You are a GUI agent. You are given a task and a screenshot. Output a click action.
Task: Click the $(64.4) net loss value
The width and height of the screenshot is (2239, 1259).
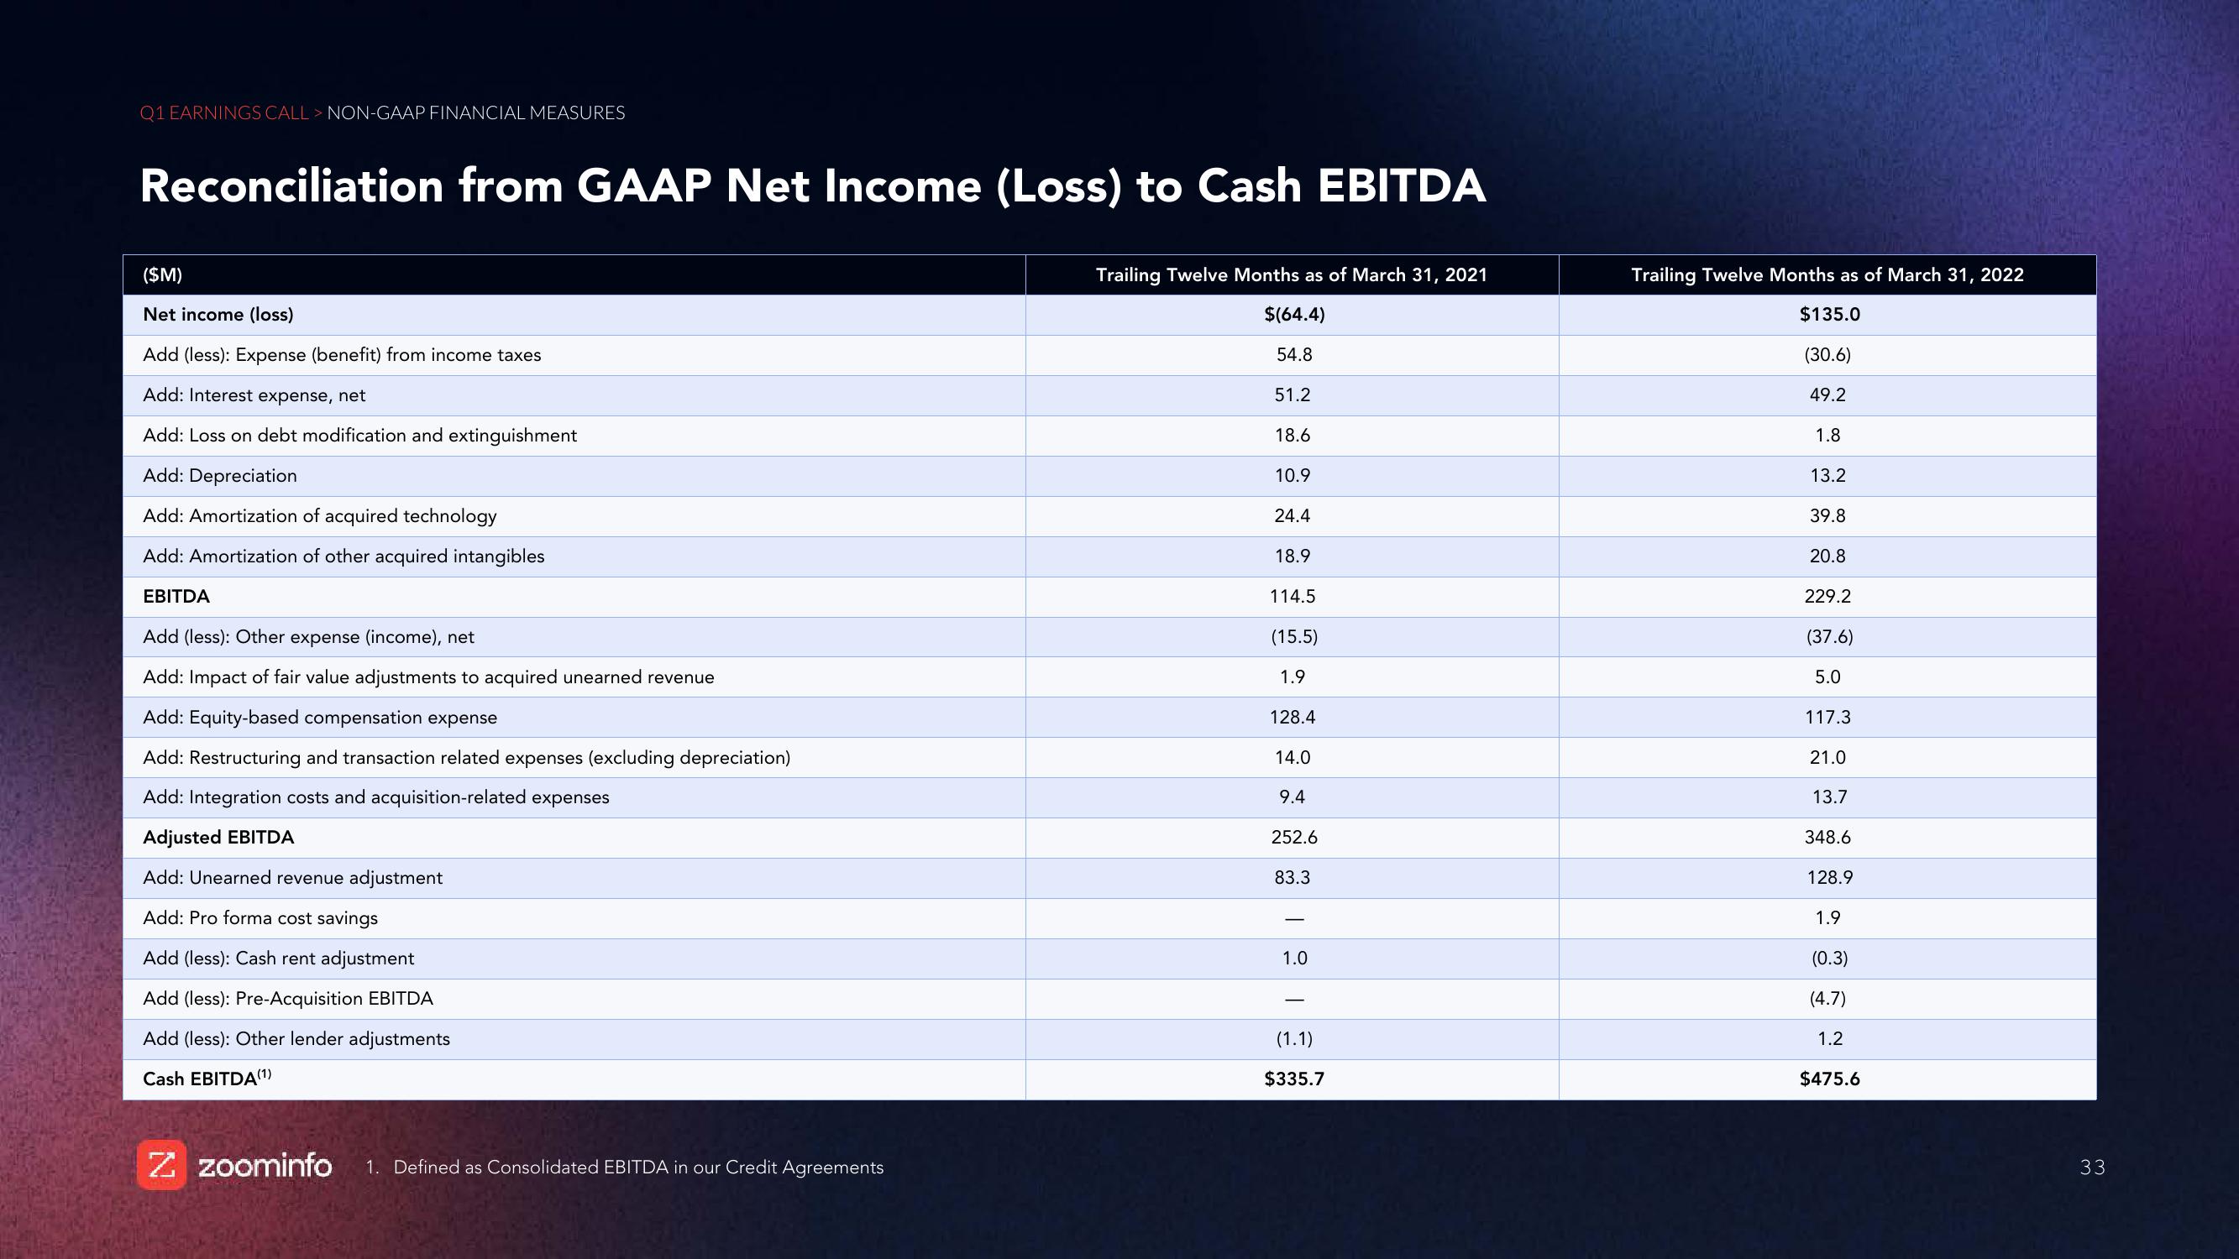[1294, 315]
